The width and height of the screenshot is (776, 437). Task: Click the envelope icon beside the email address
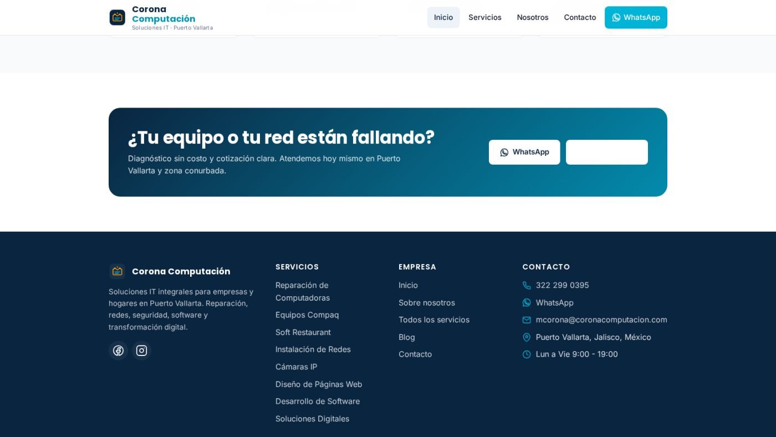pos(527,320)
